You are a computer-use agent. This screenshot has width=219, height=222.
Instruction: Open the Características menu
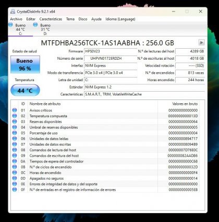pos(51,19)
